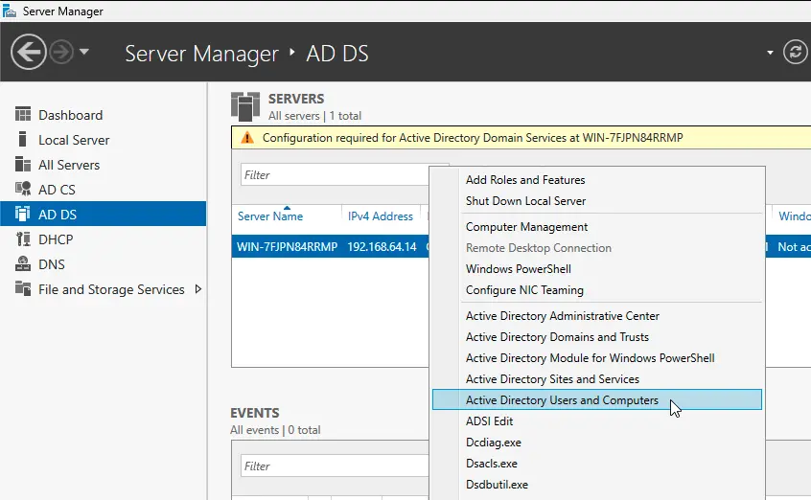Select Active Directory Users and Computers
Screen dimensions: 811x500
point(562,400)
